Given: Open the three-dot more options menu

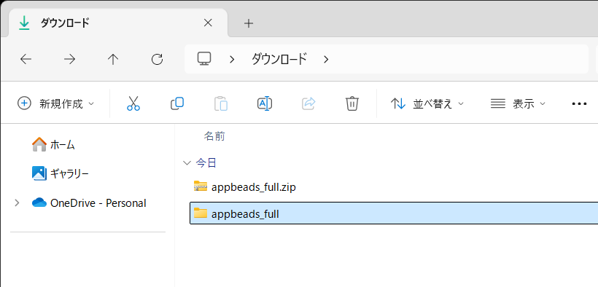Looking at the screenshot, I should (x=579, y=103).
